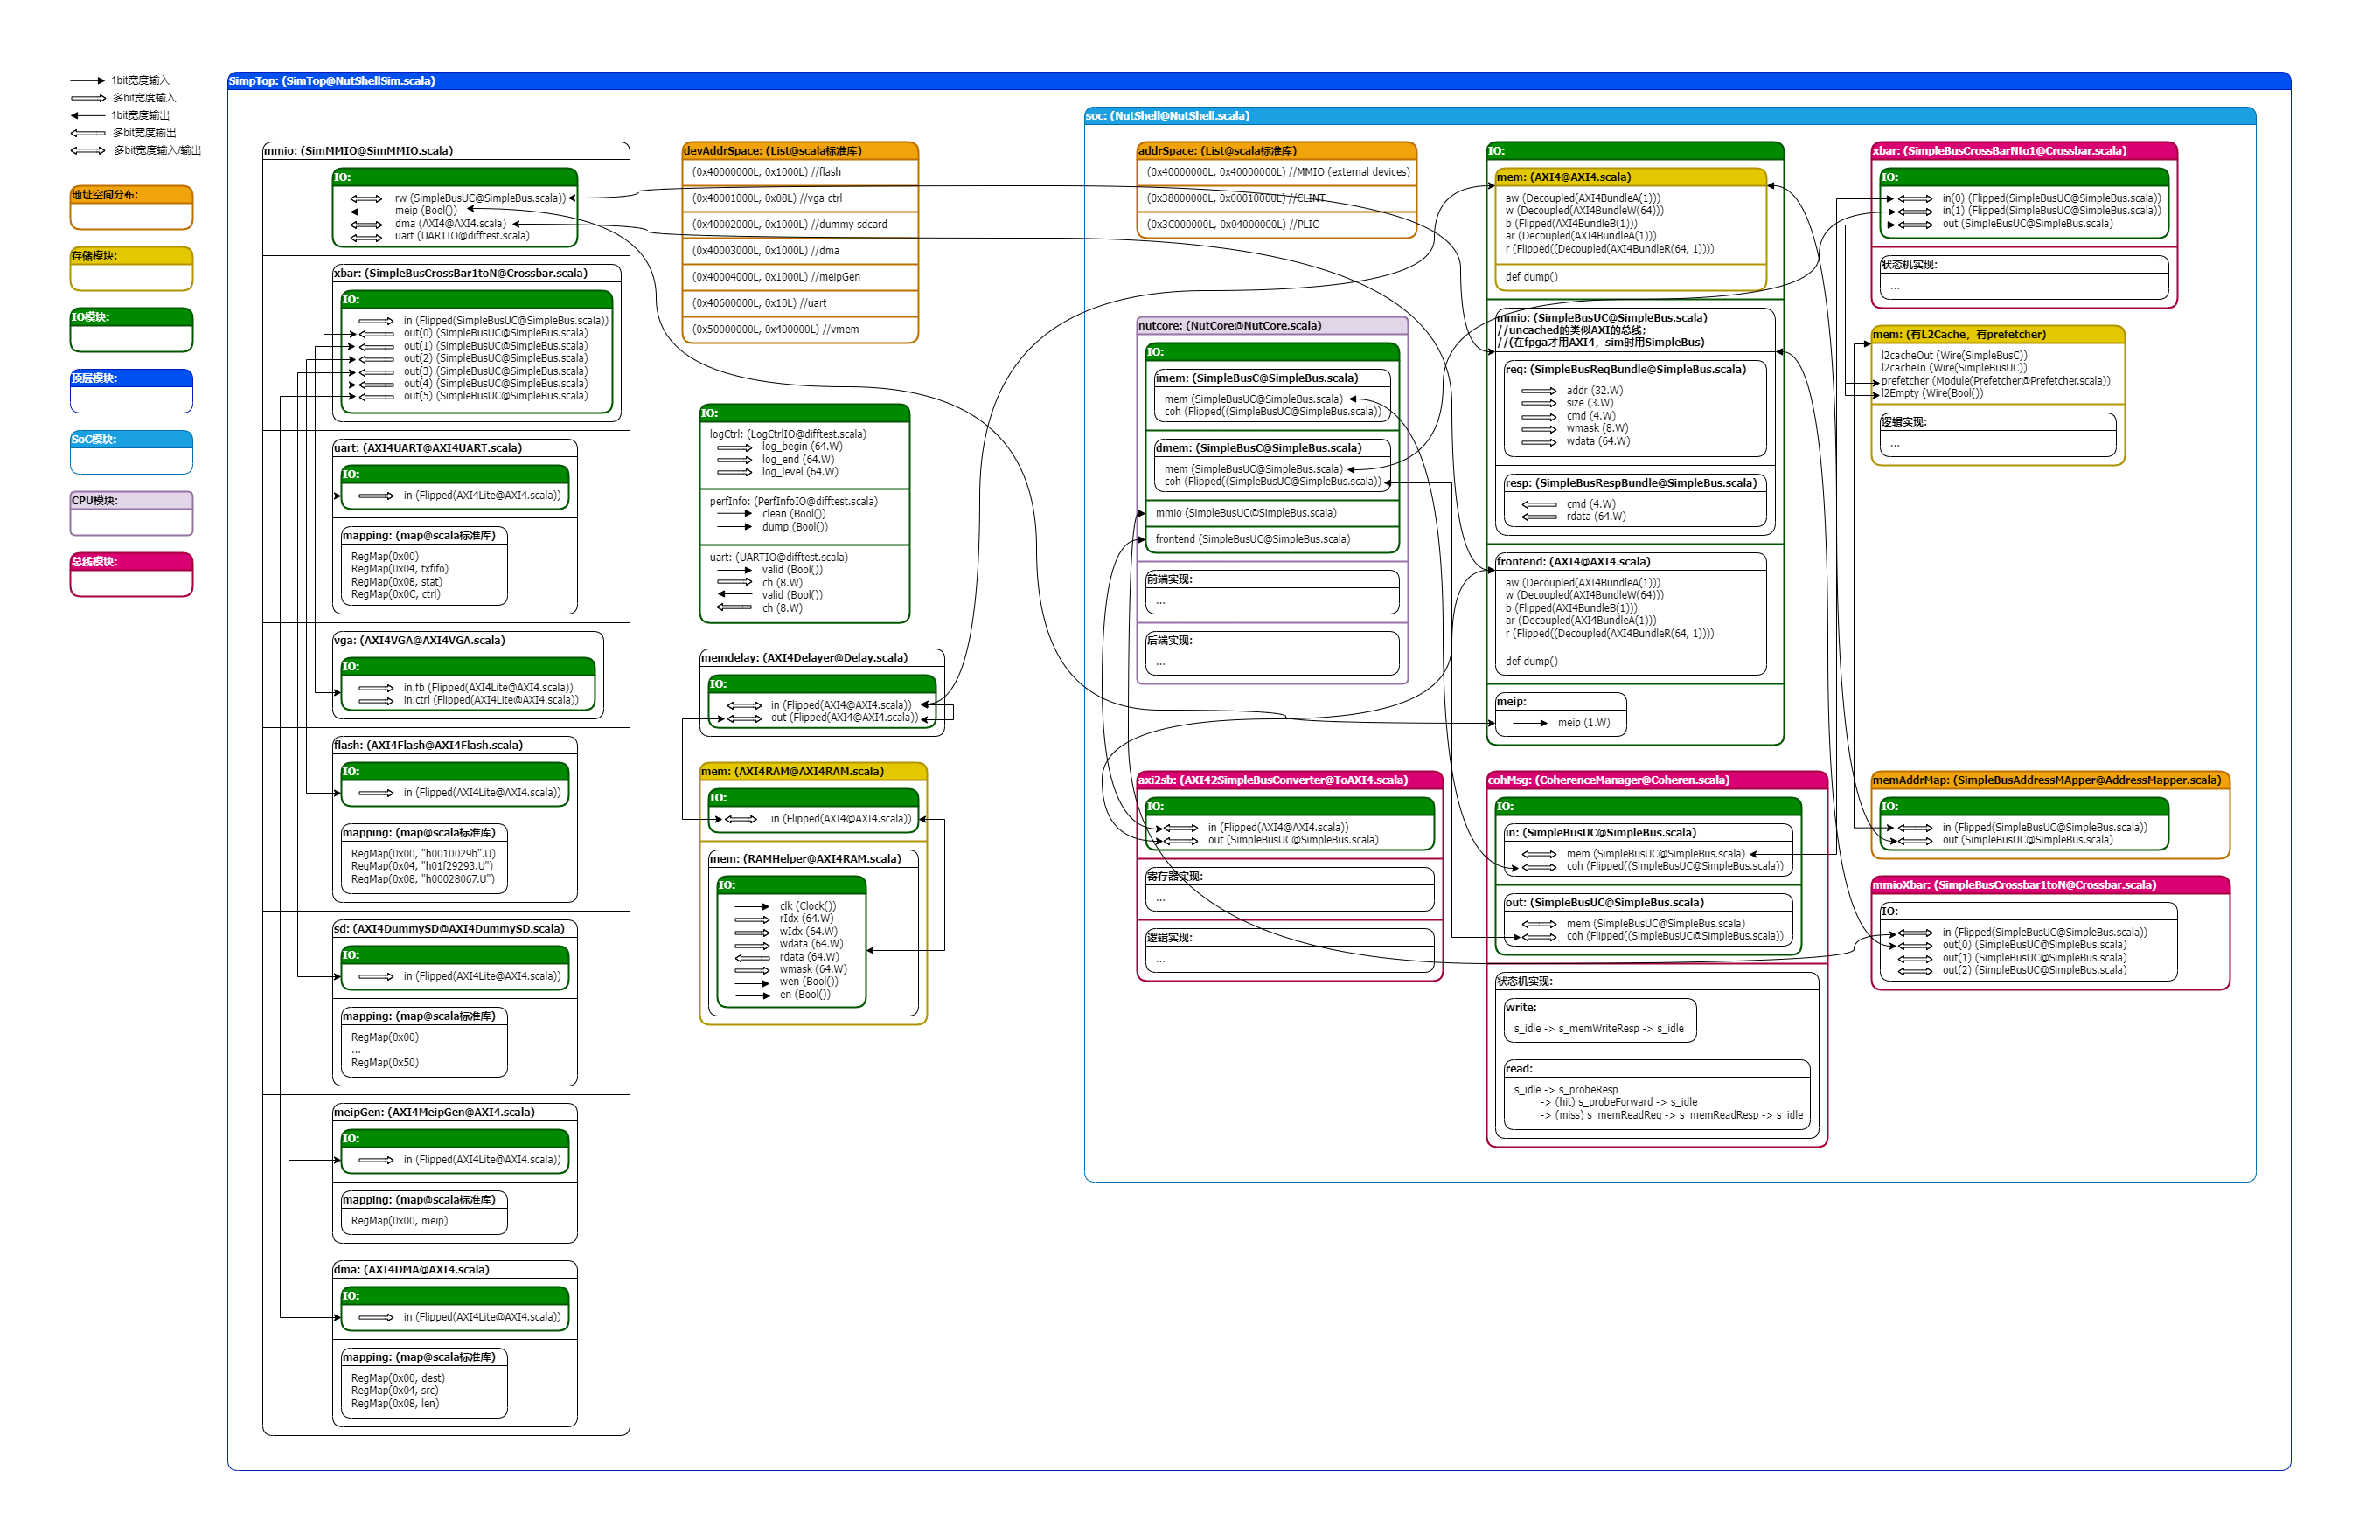
Task: Click the 1bit宽度输出 left-pointing arrow
Action: (x=87, y=114)
